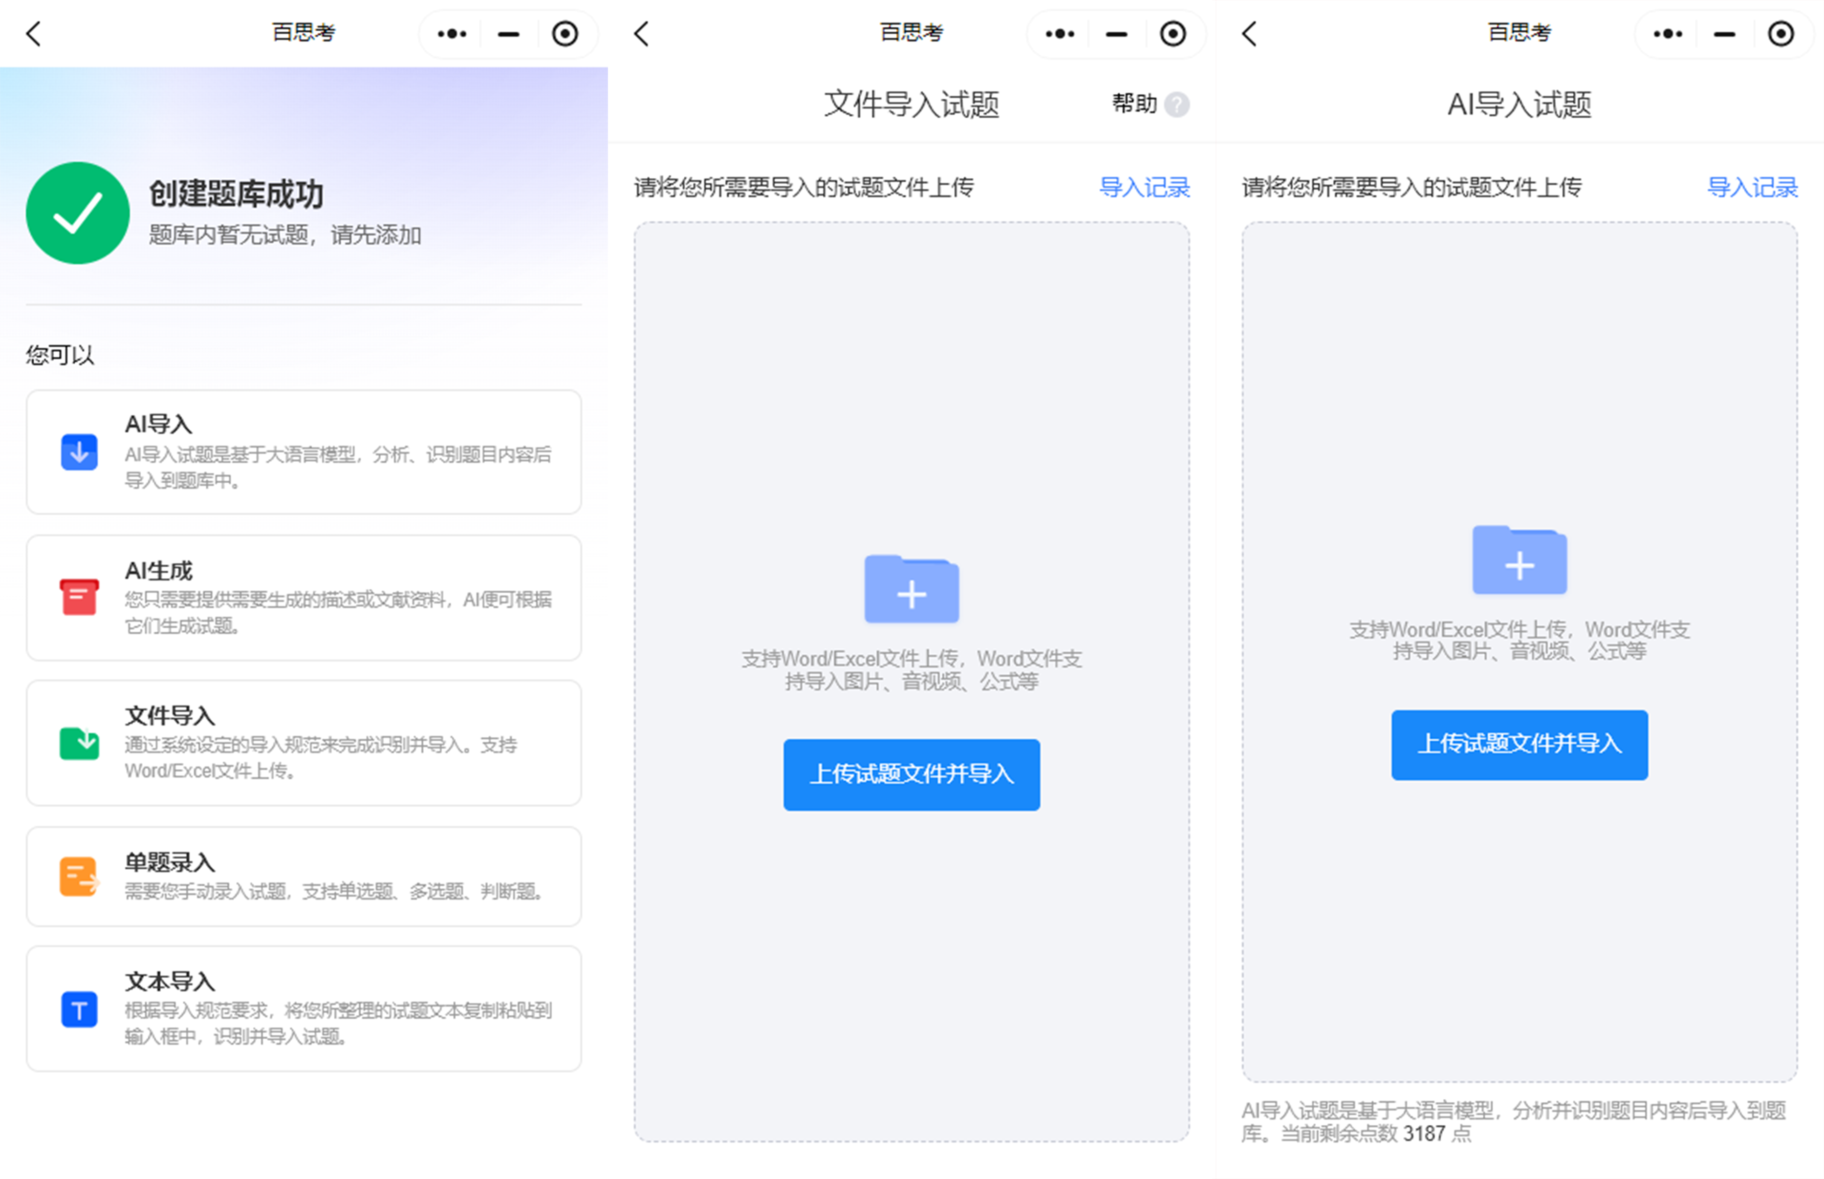Click the 题库内暂无试题，请先添加 message
The height and width of the screenshot is (1179, 1824).
pyautogui.click(x=285, y=235)
